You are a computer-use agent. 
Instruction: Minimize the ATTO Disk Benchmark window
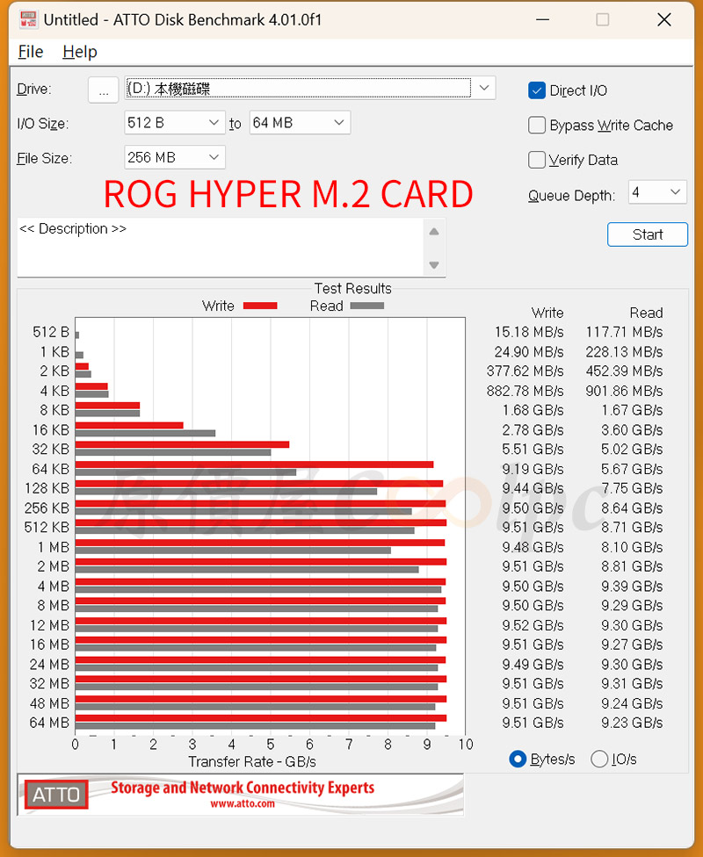[542, 19]
